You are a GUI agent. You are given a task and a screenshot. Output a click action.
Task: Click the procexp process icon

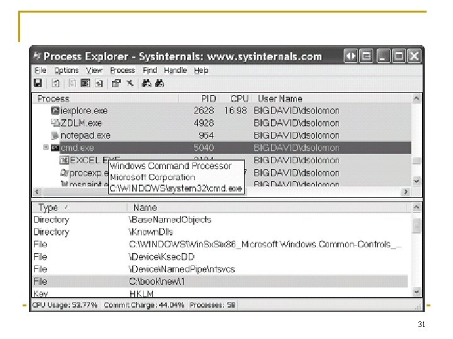coord(64,173)
